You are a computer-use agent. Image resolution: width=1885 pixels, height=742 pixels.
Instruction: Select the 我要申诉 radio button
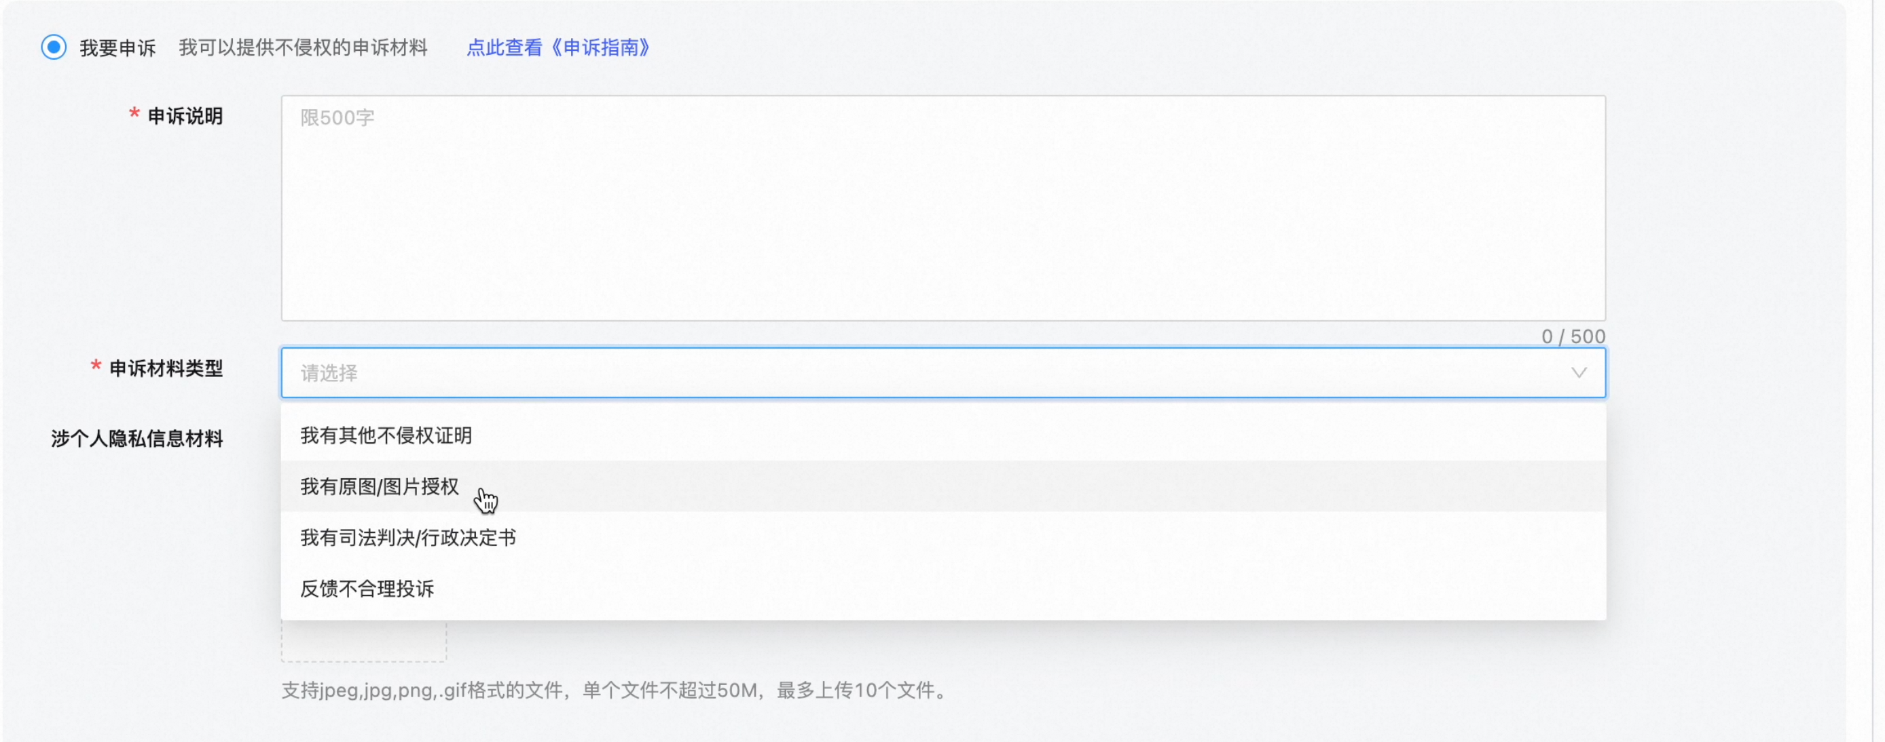54,47
